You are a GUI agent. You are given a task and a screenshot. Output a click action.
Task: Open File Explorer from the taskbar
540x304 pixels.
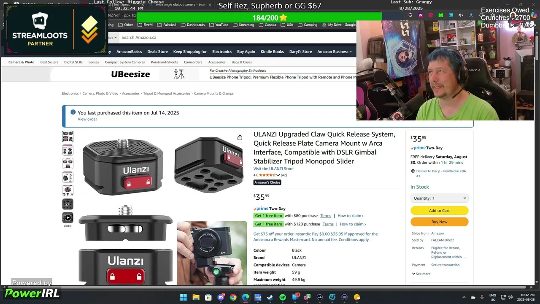pyautogui.click(x=196, y=297)
